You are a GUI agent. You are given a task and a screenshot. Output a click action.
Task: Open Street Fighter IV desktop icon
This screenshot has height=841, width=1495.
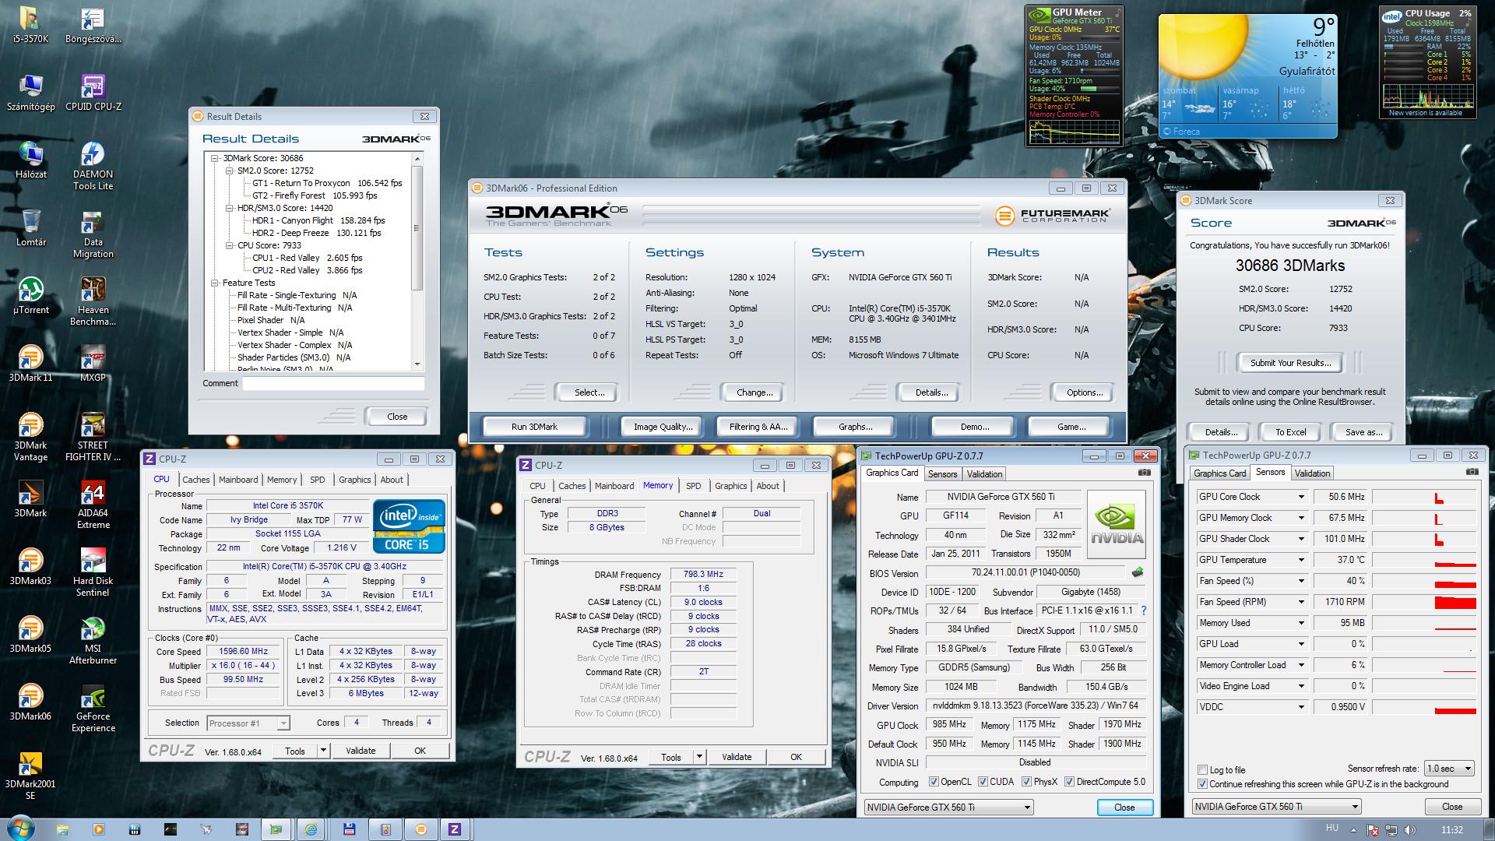[93, 437]
